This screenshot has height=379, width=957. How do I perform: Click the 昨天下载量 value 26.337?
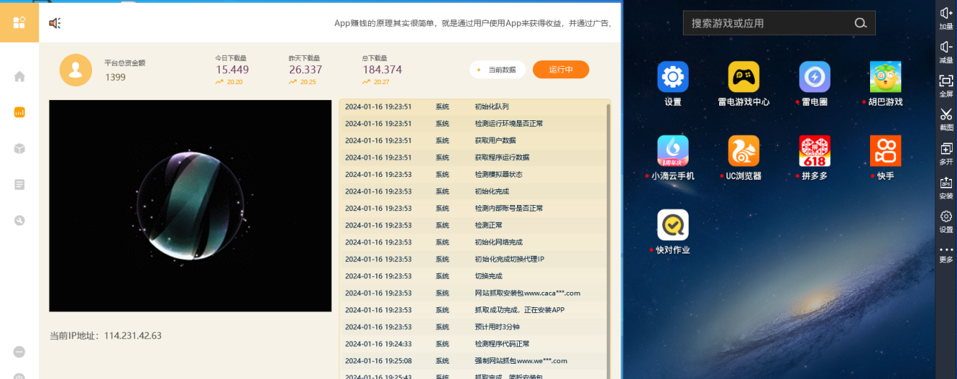pyautogui.click(x=305, y=70)
